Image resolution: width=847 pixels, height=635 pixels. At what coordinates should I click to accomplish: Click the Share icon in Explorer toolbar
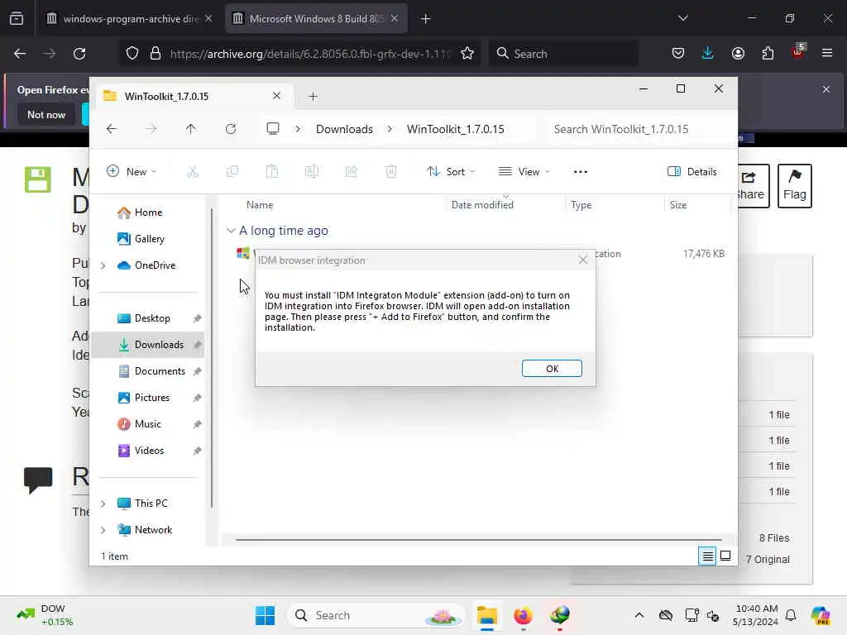pyautogui.click(x=351, y=172)
